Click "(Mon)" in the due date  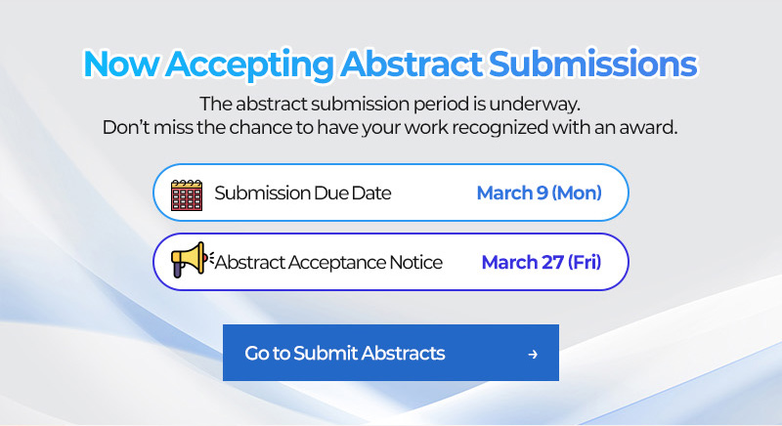(577, 192)
